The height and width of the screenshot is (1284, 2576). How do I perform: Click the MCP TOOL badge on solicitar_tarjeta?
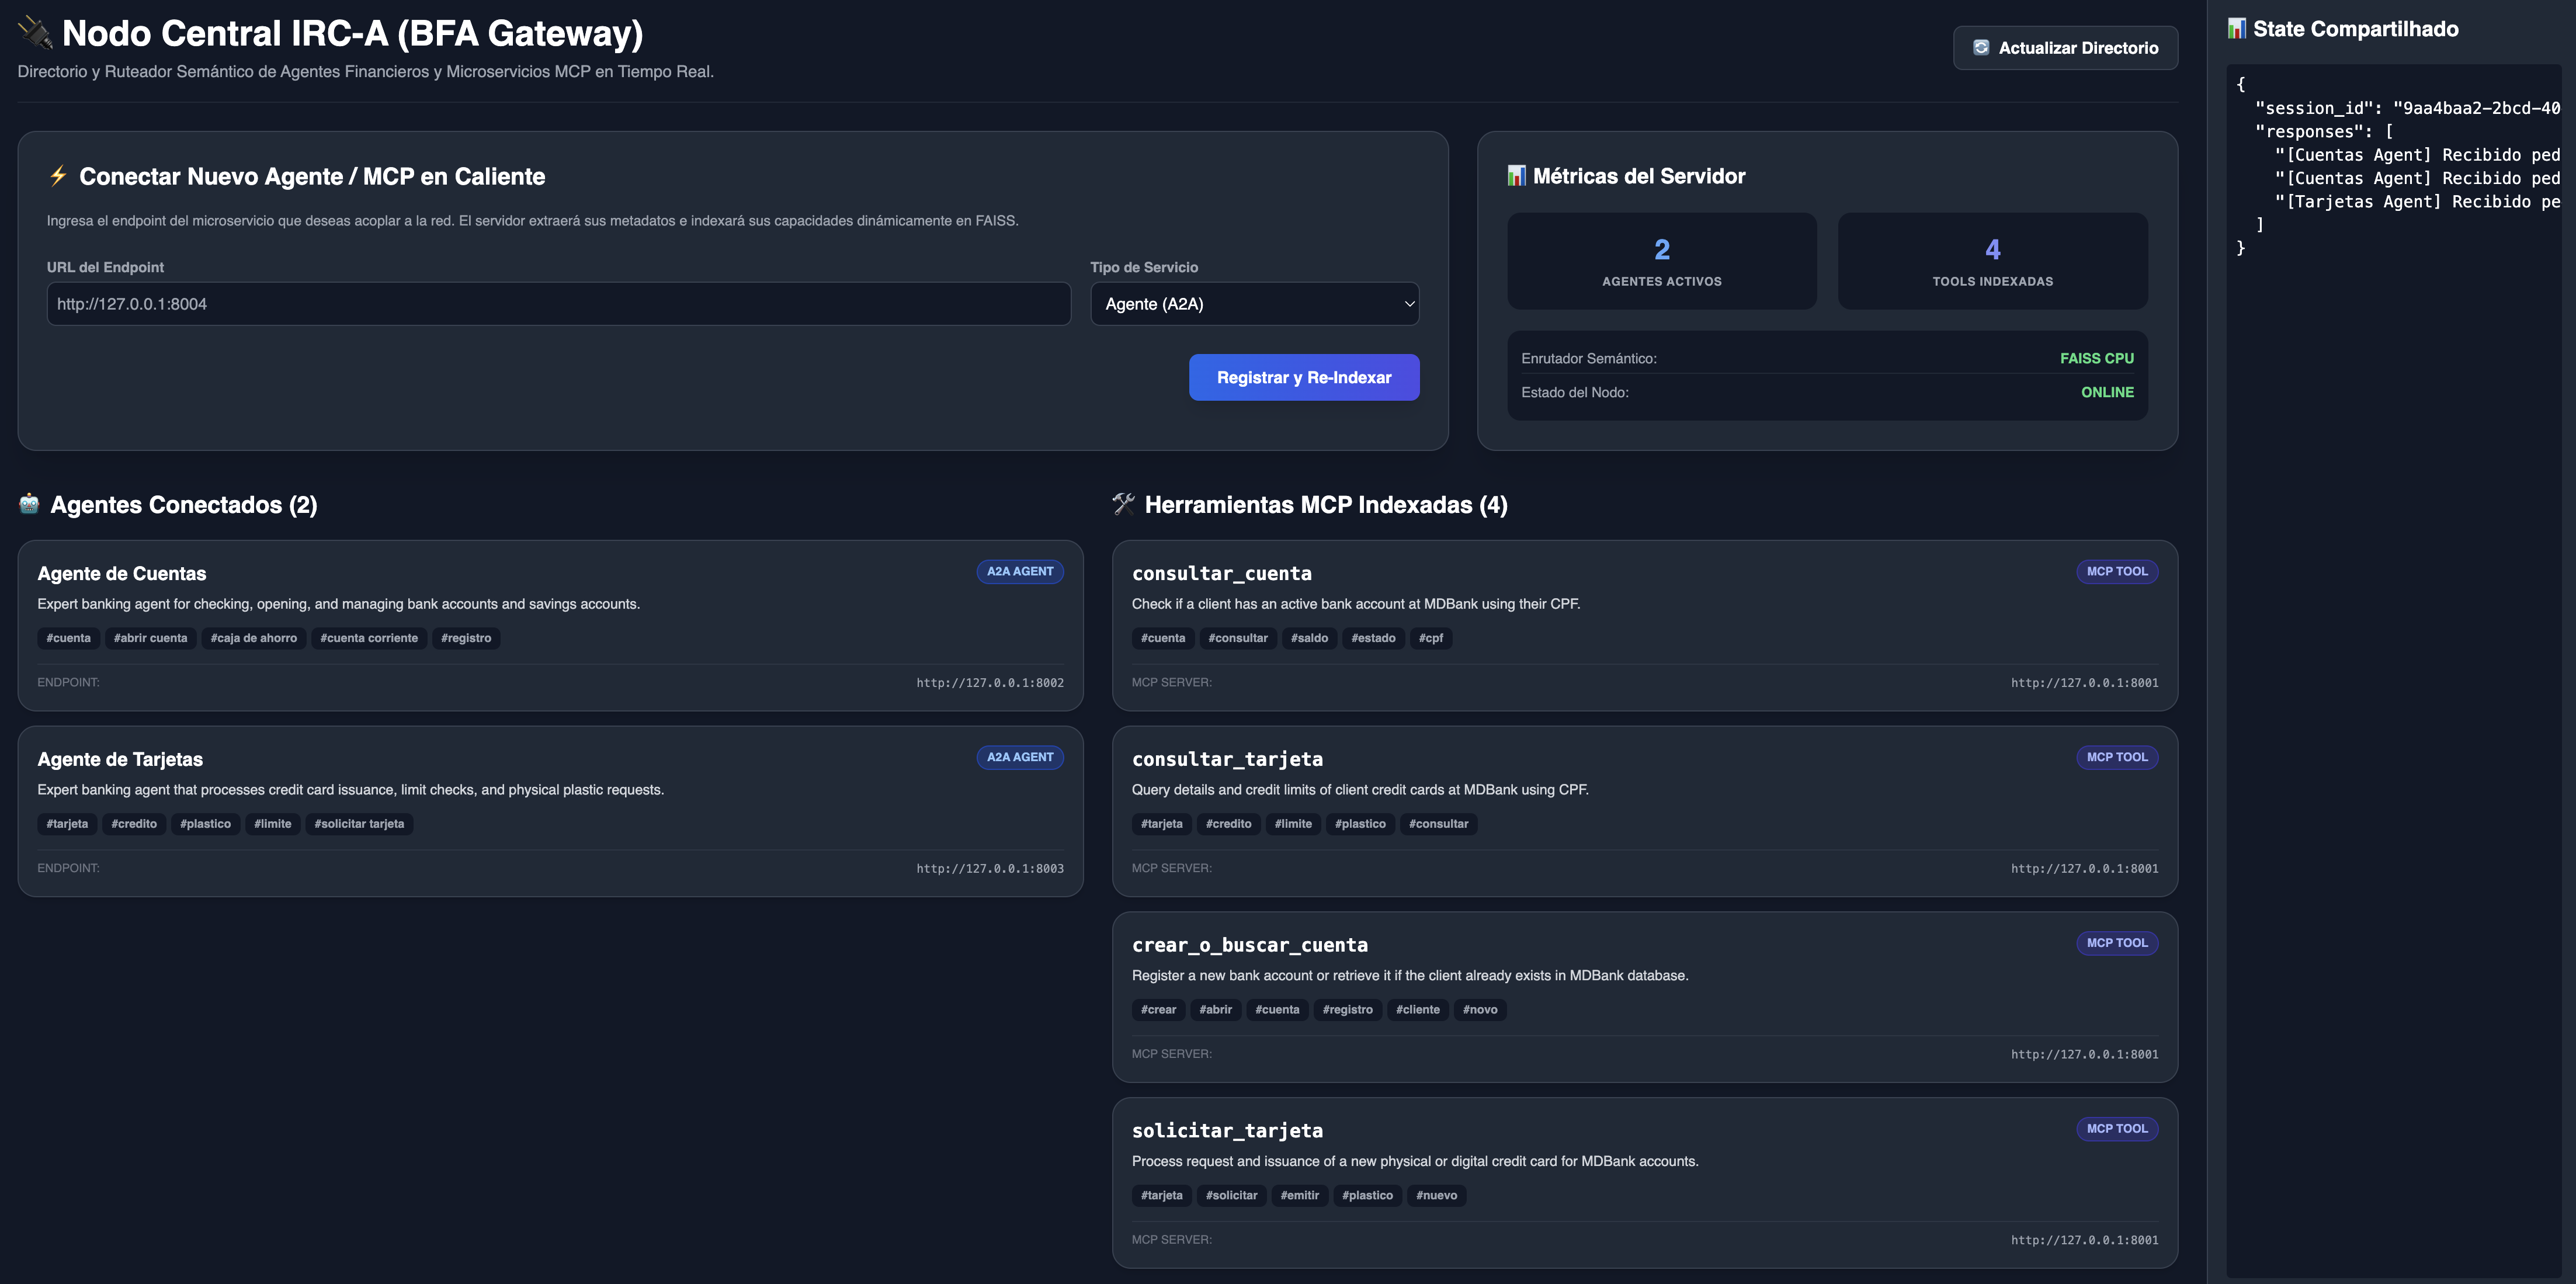coord(2117,1129)
